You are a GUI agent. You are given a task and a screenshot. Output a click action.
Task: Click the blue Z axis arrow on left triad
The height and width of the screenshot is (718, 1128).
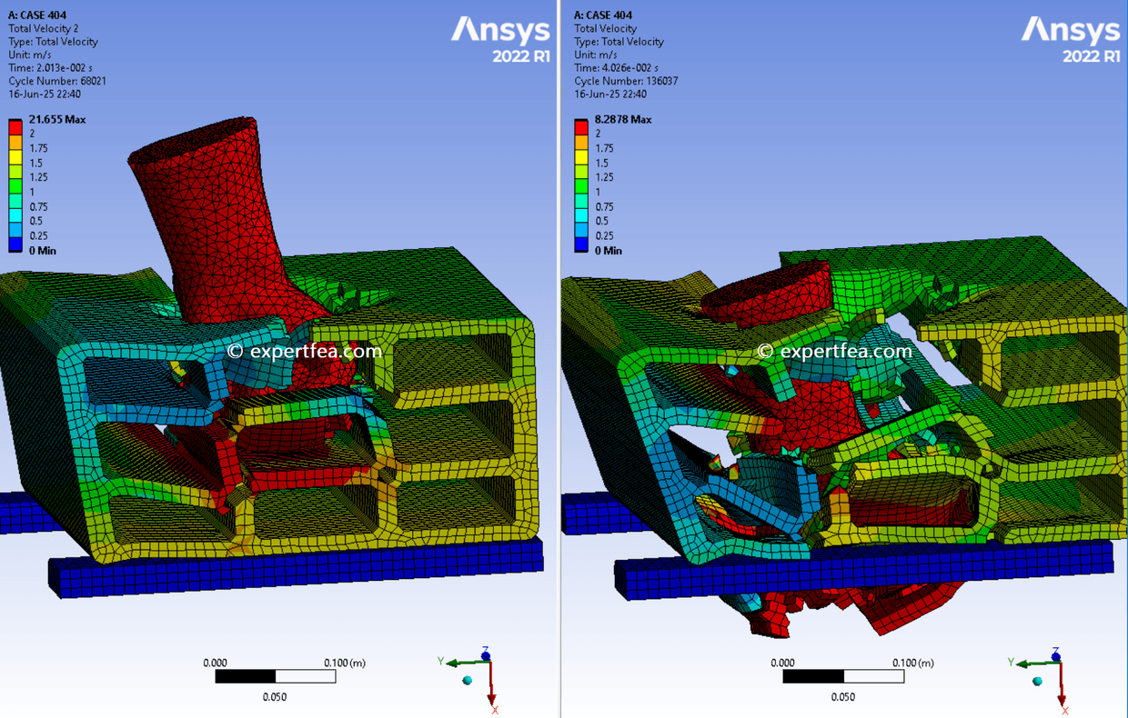[x=484, y=654]
